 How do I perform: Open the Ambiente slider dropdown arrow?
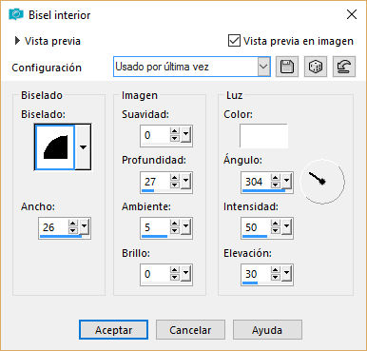[185, 226]
